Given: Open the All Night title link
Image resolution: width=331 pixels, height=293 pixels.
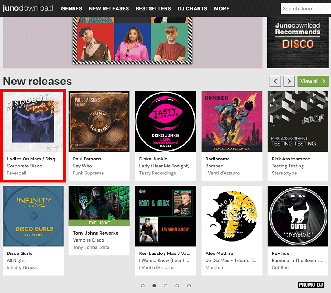Looking at the screenshot, I should click(x=15, y=261).
